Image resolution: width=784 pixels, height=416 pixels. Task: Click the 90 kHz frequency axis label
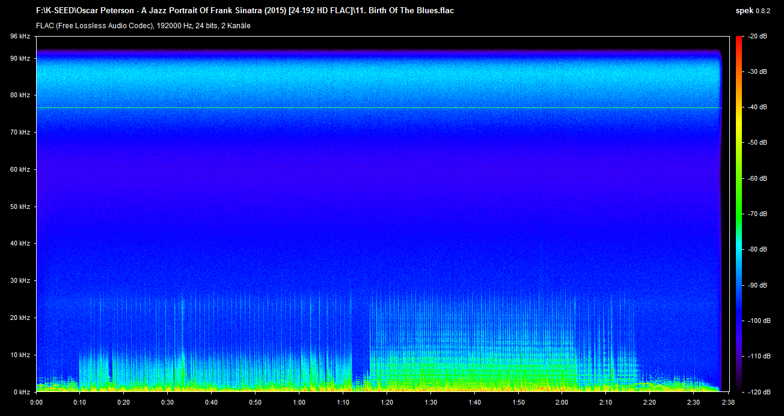(20, 59)
